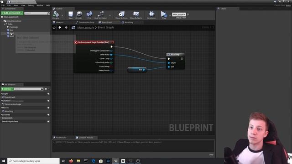Switch to the Attaching macro tab
This screenshot has height=164, width=292.
(129, 22)
